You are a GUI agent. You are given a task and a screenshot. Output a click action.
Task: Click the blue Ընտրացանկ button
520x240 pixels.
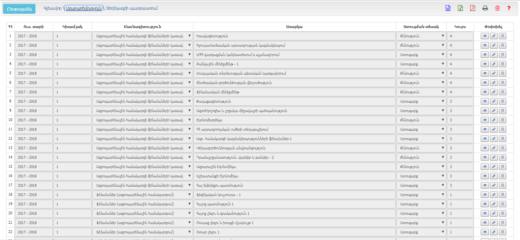tap(19, 9)
